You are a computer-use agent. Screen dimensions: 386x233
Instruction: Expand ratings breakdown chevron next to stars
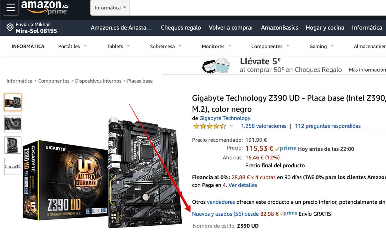(231, 126)
